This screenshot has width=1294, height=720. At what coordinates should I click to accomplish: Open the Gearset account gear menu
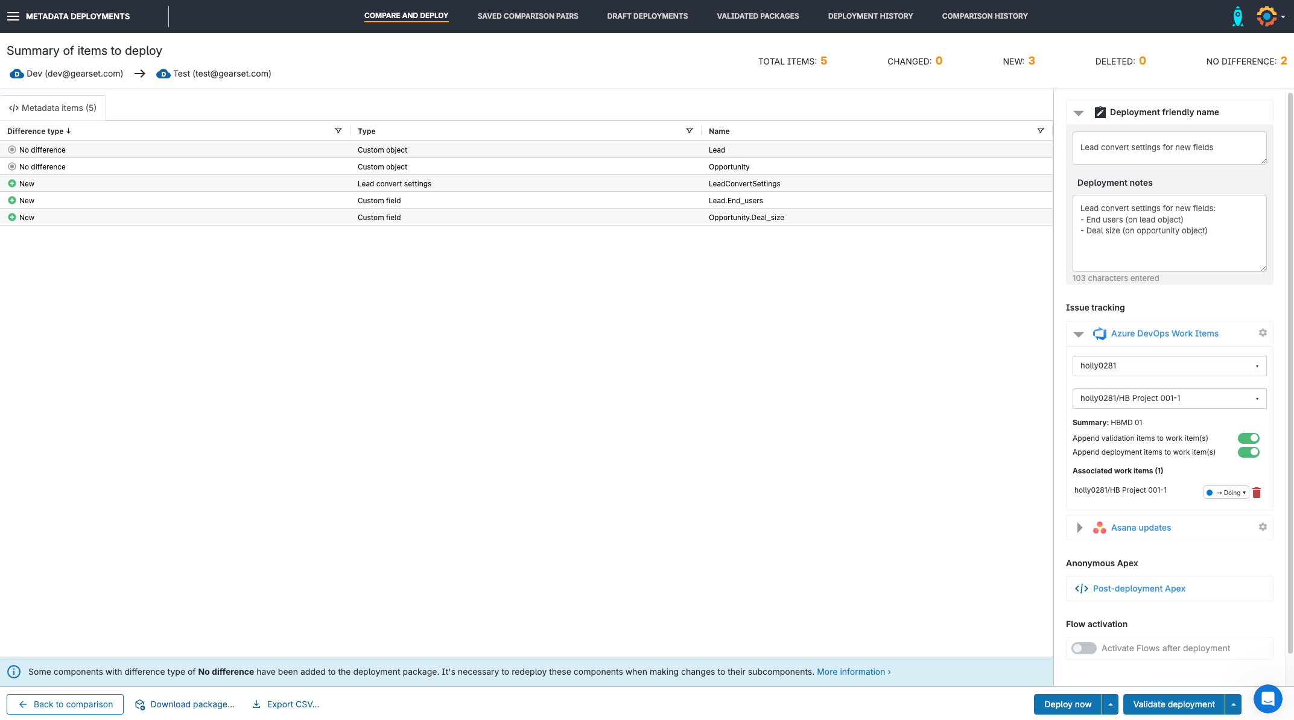tap(1268, 16)
